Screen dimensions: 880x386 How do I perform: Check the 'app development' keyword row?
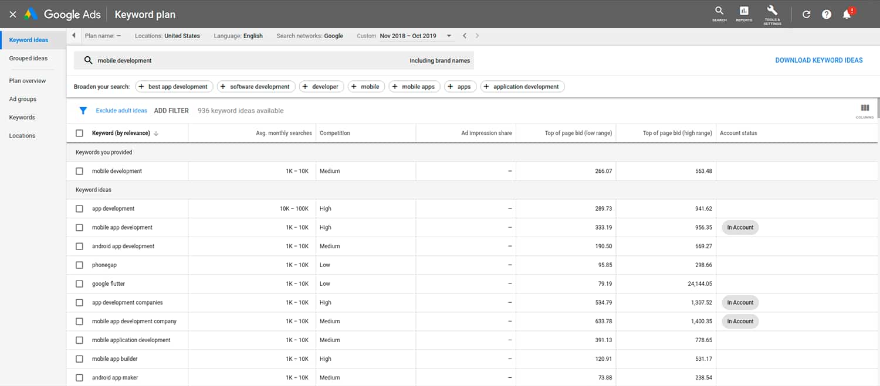(x=79, y=209)
